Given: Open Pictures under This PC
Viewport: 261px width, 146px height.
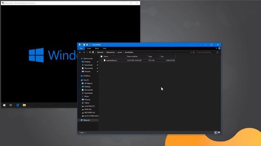Looking at the screenshot, I should pyautogui.click(x=87, y=100).
